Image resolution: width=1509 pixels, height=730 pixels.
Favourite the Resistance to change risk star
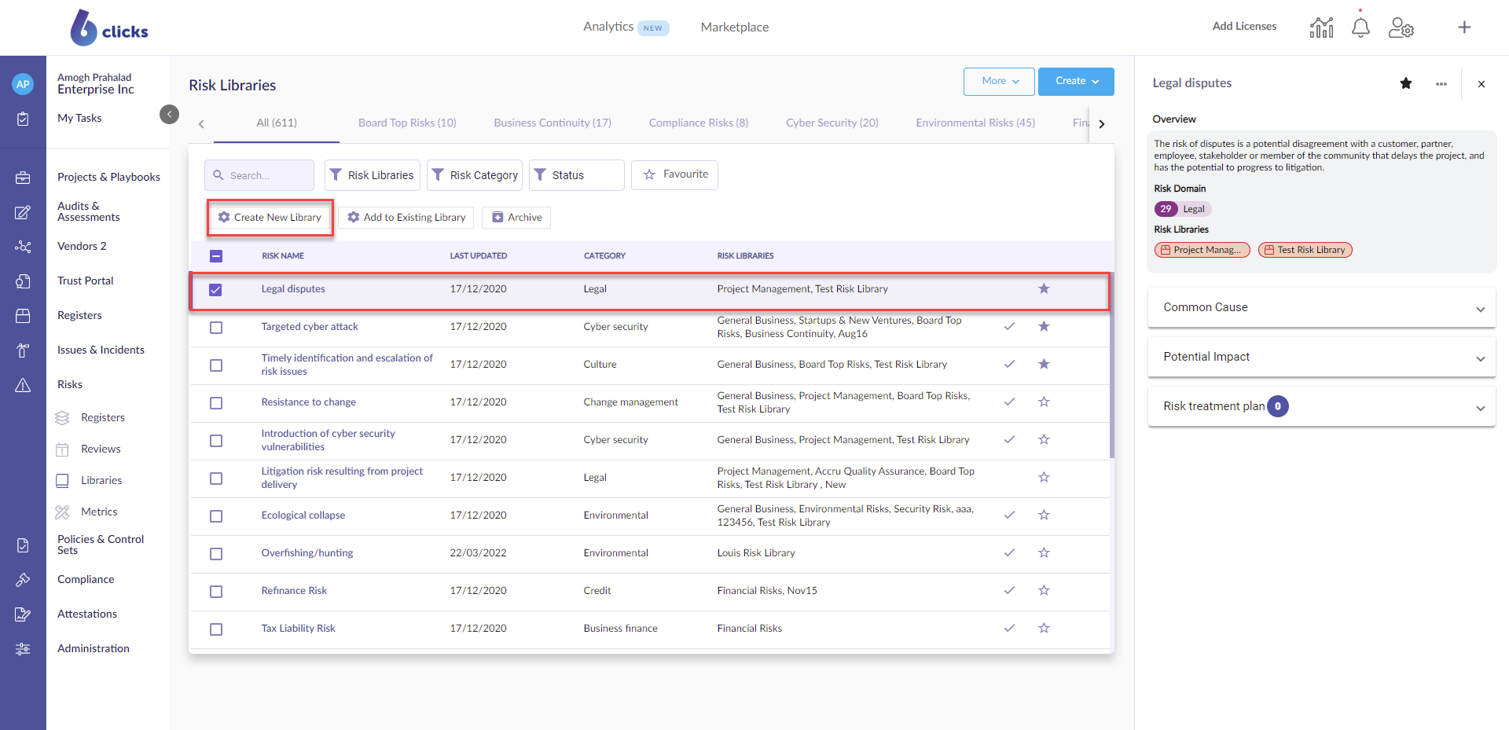coord(1044,402)
